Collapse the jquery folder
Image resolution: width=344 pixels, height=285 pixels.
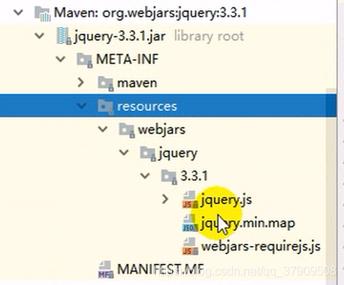click(124, 152)
